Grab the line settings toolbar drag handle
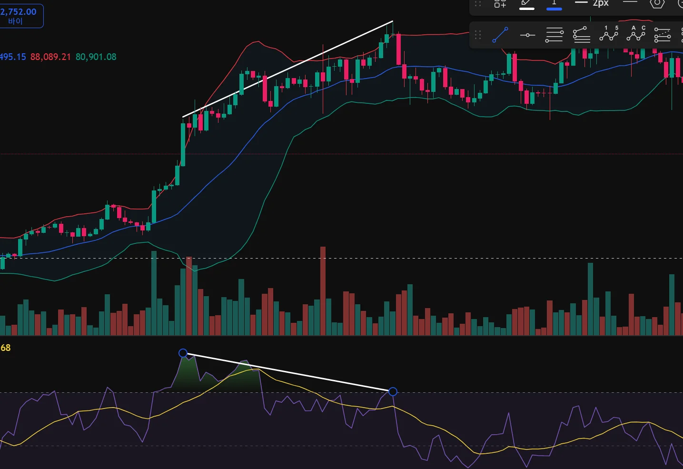This screenshot has height=469, width=683. (478, 4)
